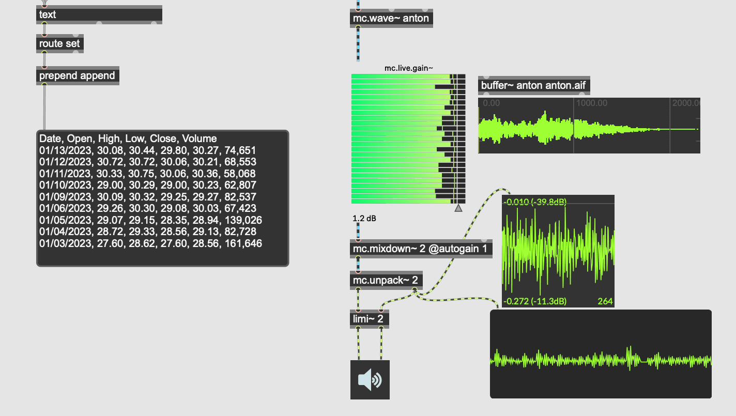Select the 'limi~ 2' object
Screen dimensions: 736x416
369,319
